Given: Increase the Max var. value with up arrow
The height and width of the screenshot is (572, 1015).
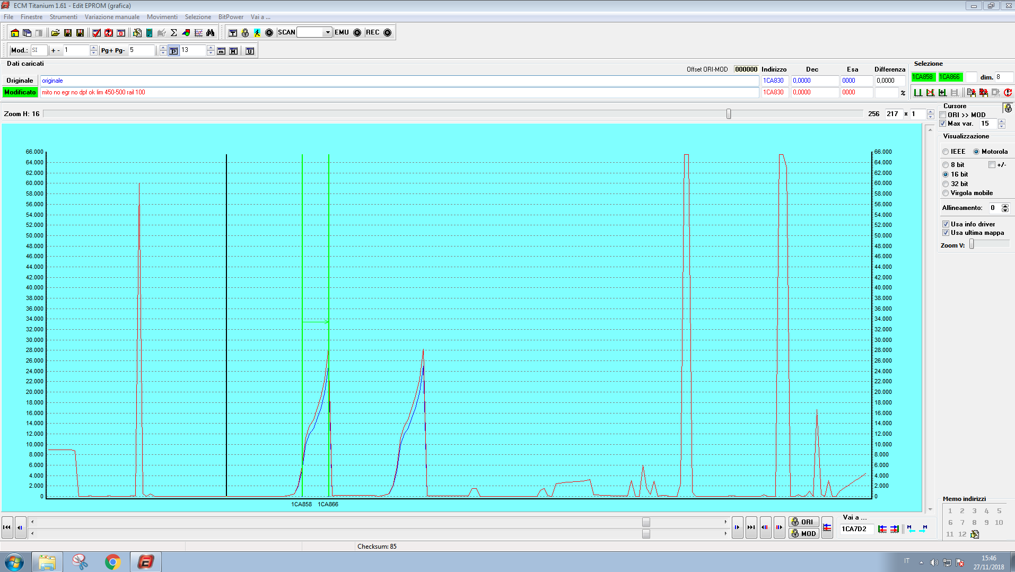Looking at the screenshot, I should click(1002, 121).
